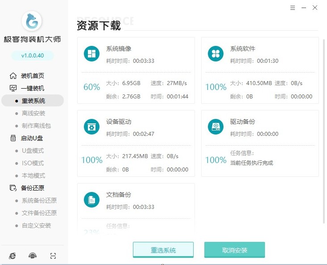327x265 pixels.
Task: Click the 系统软件 four-leaf icon
Action: click(x=216, y=54)
